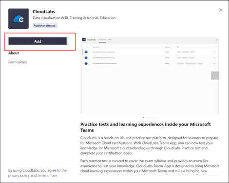Open the terms of use link
Image resolution: width=229 pixels, height=183 pixels.
coord(47,176)
